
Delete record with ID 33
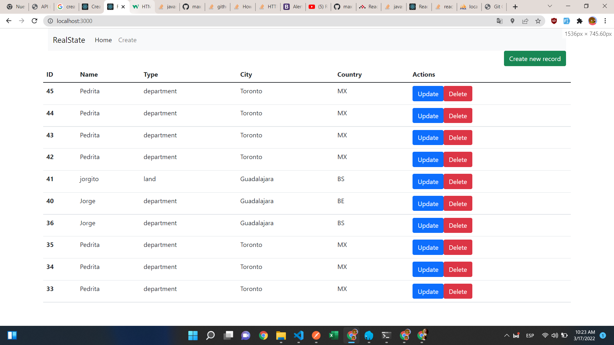click(x=458, y=291)
